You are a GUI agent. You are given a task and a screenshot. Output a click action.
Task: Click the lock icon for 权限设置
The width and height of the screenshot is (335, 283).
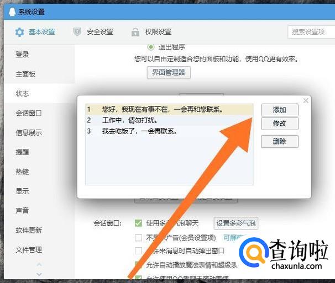pos(135,32)
